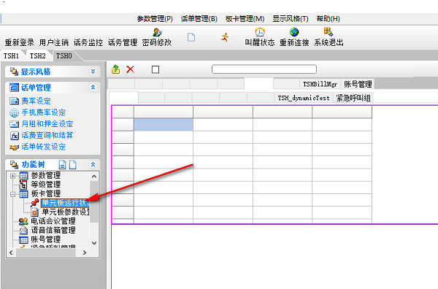
Task: Click 重新登录 toolbar button
Action: (x=19, y=42)
